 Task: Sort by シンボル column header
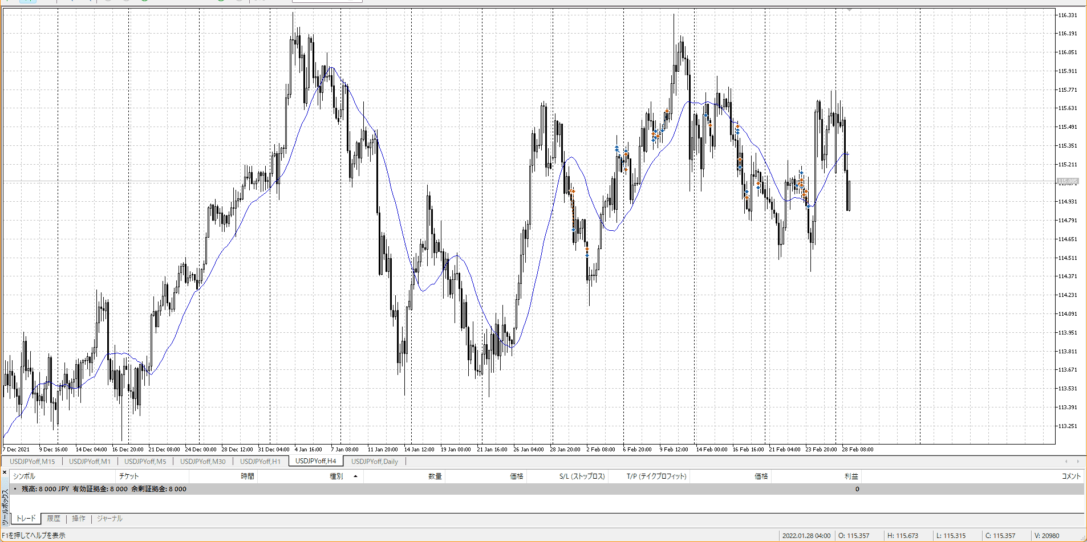point(24,476)
